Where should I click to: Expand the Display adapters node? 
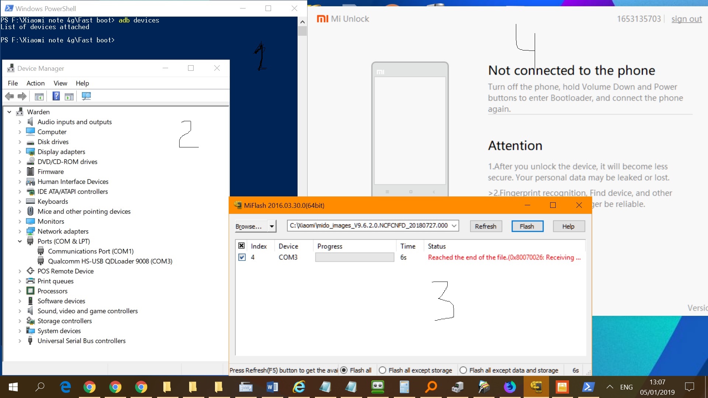tap(20, 151)
